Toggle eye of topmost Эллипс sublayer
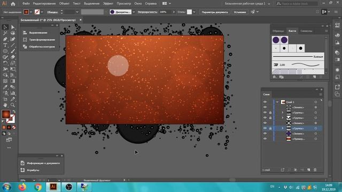This screenshot has width=342, height=192. 265,107
